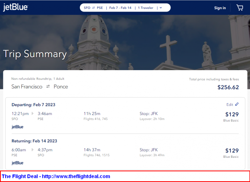Click the roundtrip arrows between San Francisco and Ponce
This screenshot has height=182, width=250.
pos(48,87)
